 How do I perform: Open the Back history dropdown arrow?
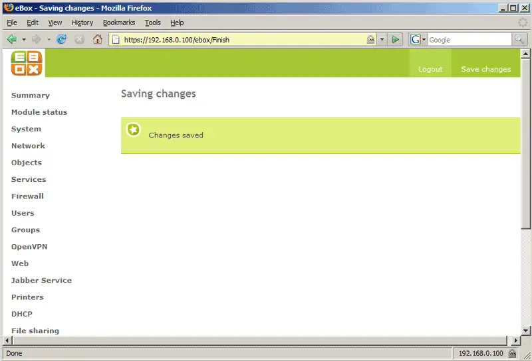tap(24, 40)
